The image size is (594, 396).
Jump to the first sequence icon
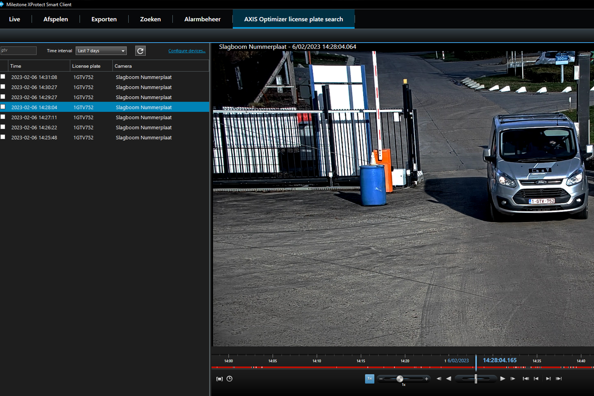(525, 379)
